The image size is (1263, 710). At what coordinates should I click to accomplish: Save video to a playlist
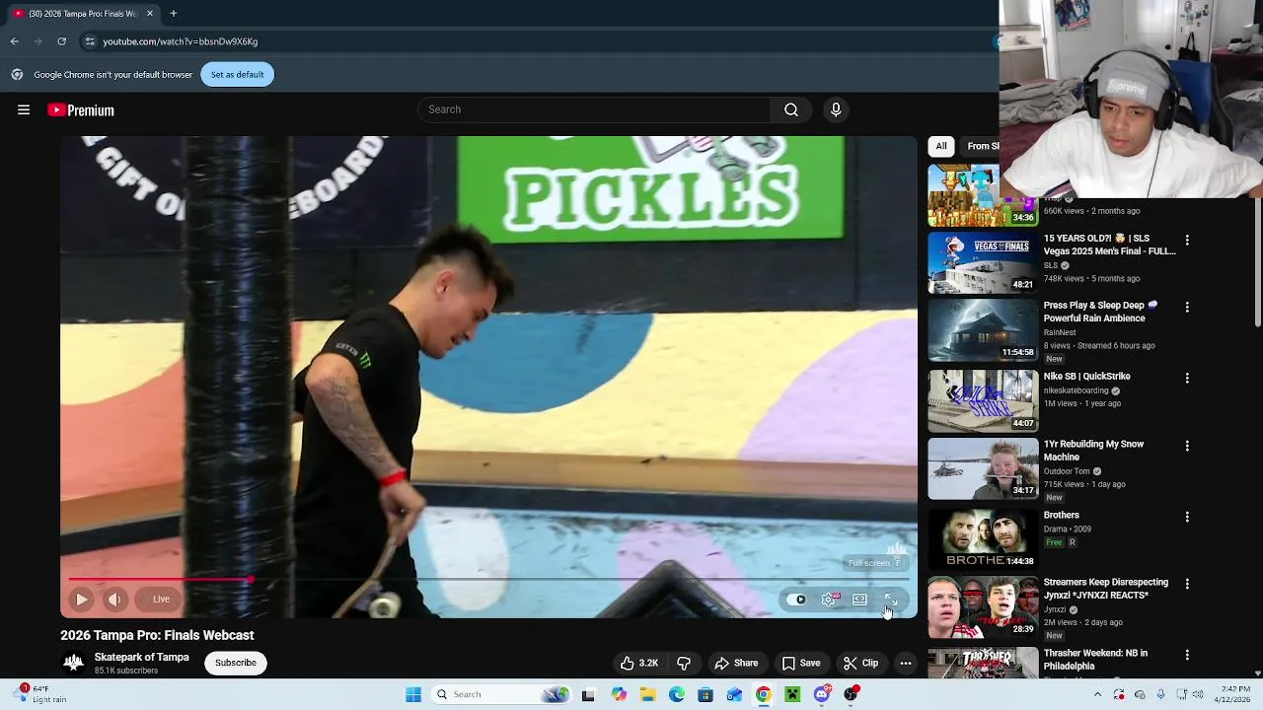click(x=801, y=663)
